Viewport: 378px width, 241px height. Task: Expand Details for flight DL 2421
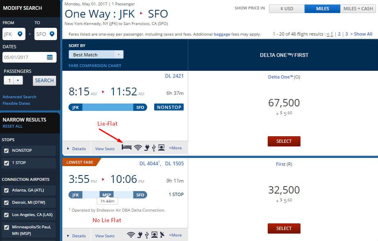[x=77, y=149]
